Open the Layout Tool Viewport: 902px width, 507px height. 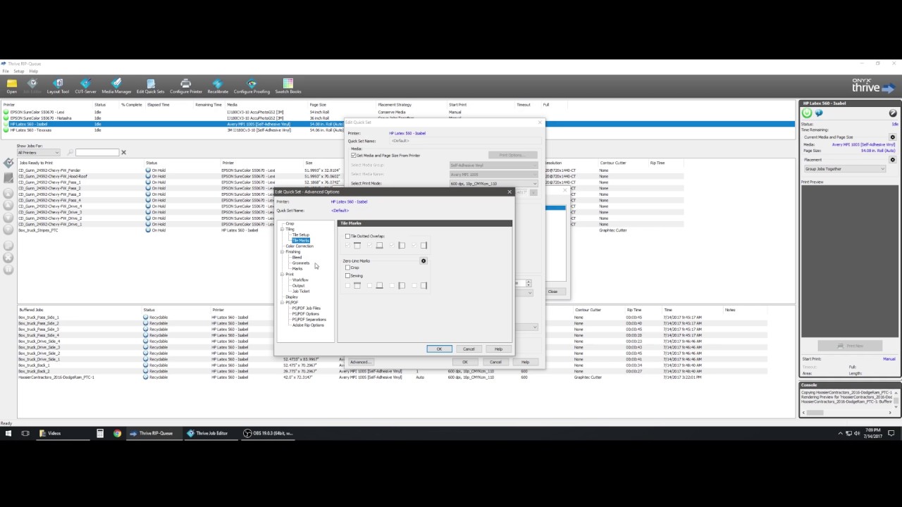58,86
